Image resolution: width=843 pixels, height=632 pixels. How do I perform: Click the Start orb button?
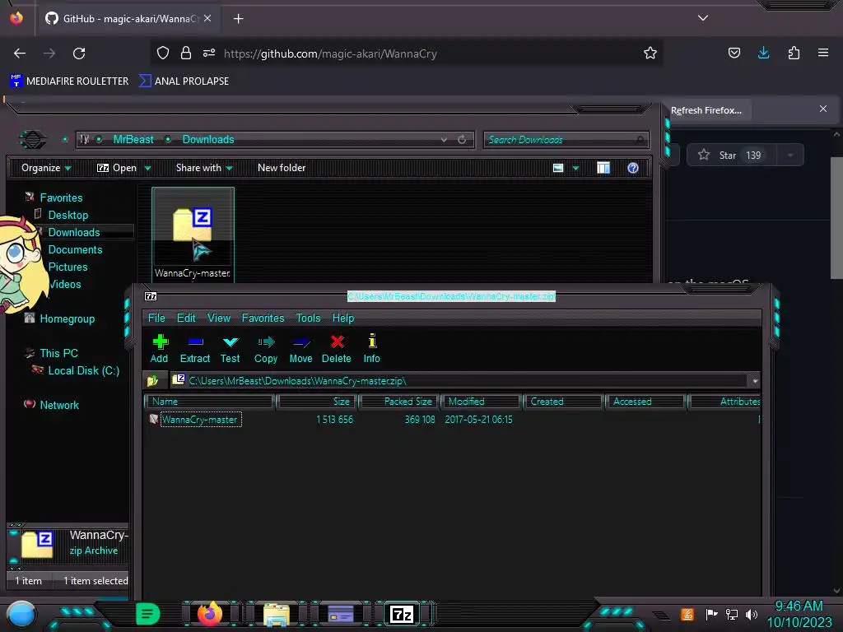[x=21, y=614]
